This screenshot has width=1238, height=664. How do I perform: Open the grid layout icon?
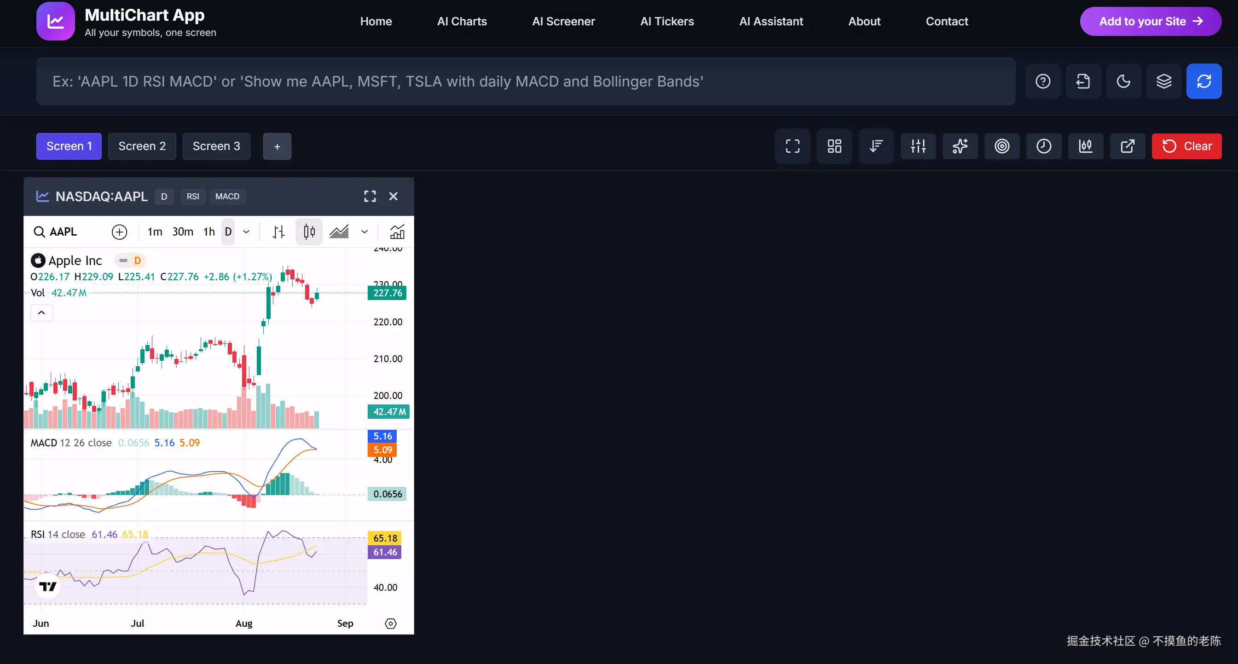[x=834, y=146]
